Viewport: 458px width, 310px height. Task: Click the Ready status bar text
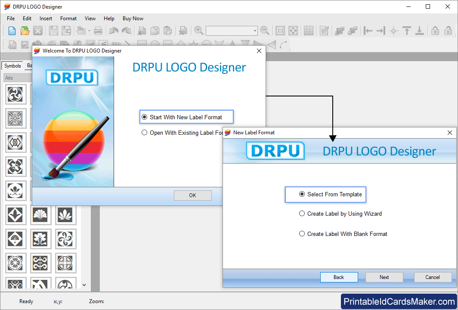26,301
